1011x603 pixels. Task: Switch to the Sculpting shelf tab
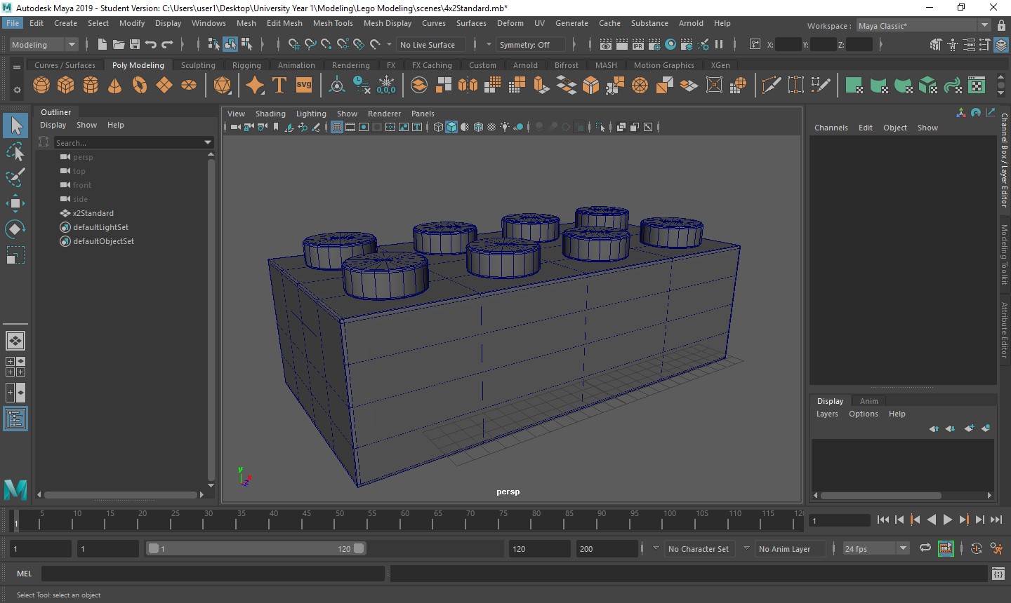click(x=198, y=65)
